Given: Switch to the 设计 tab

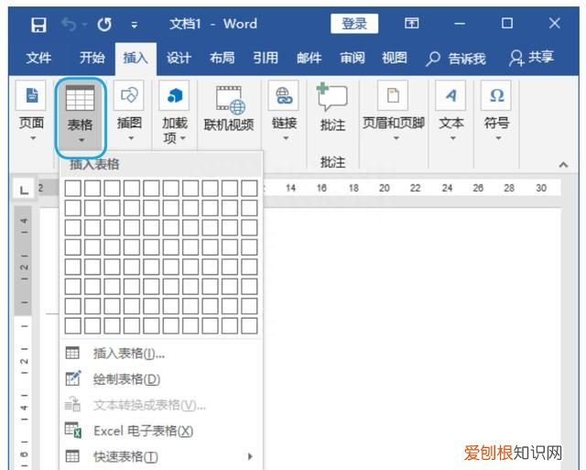Looking at the screenshot, I should click(179, 58).
